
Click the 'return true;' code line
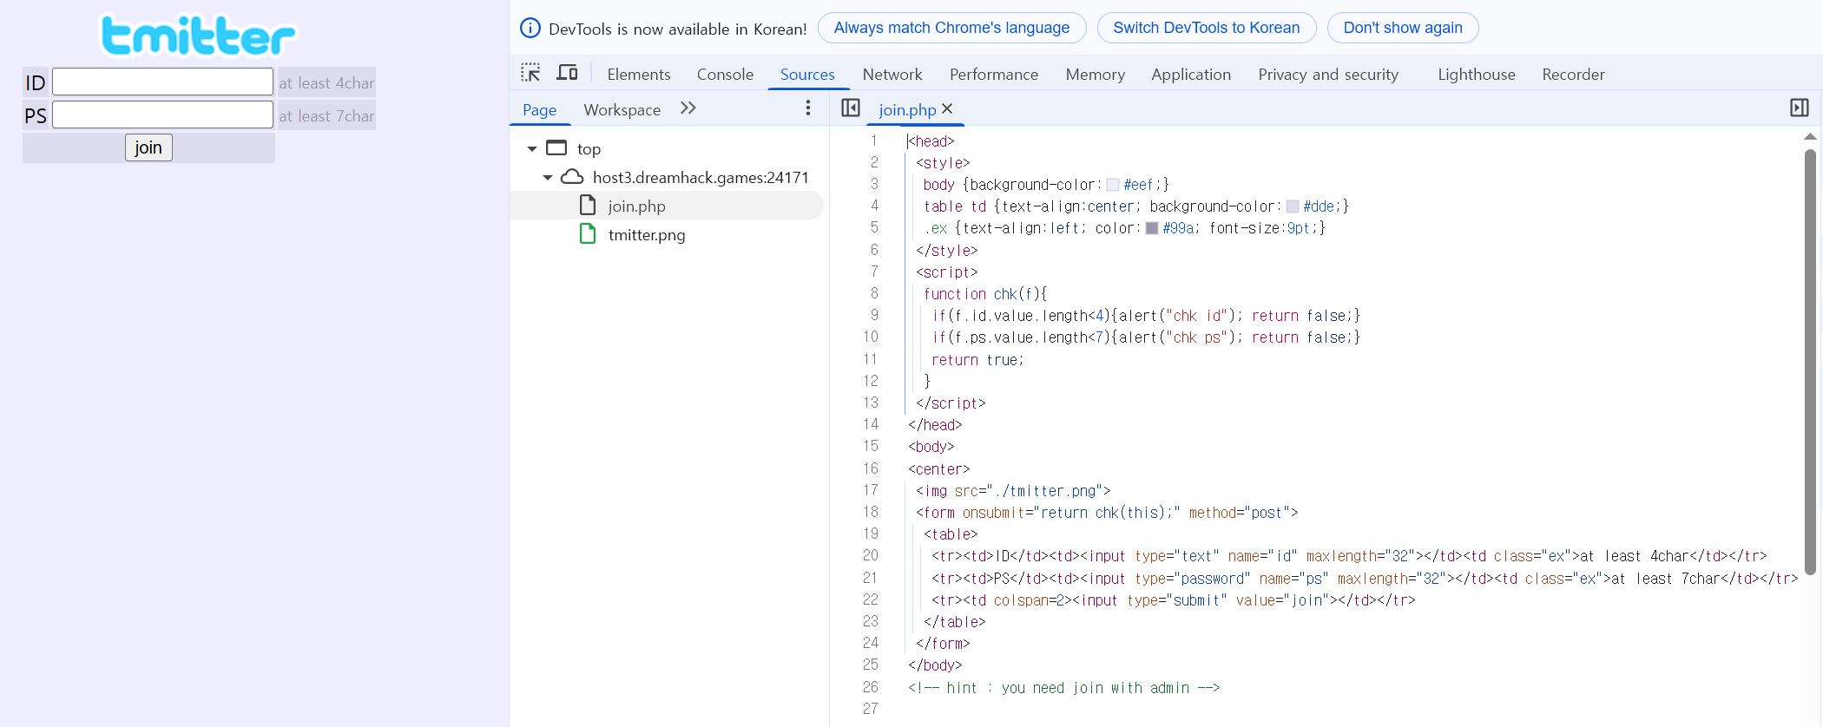coord(977,359)
